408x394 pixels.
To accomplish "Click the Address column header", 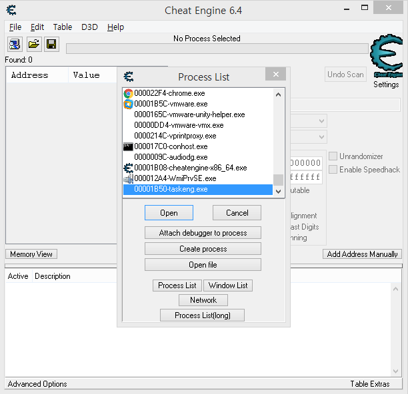I will (x=37, y=75).
